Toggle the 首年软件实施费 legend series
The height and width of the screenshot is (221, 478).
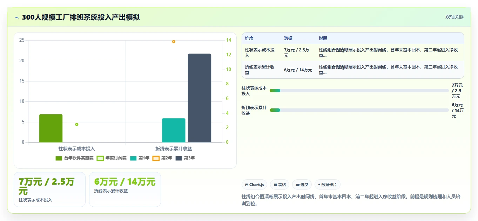[x=74, y=158]
